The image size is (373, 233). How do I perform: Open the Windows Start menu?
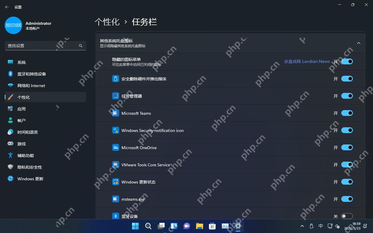135,226
